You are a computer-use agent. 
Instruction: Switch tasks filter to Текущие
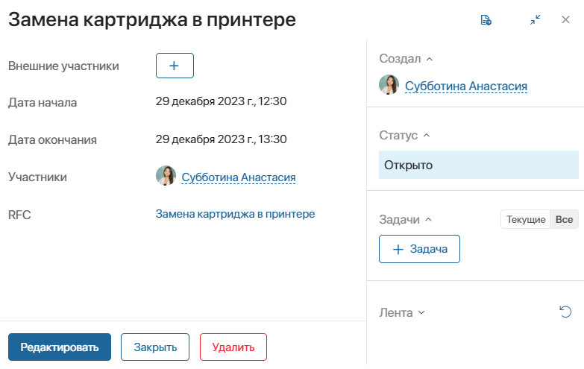tap(526, 219)
